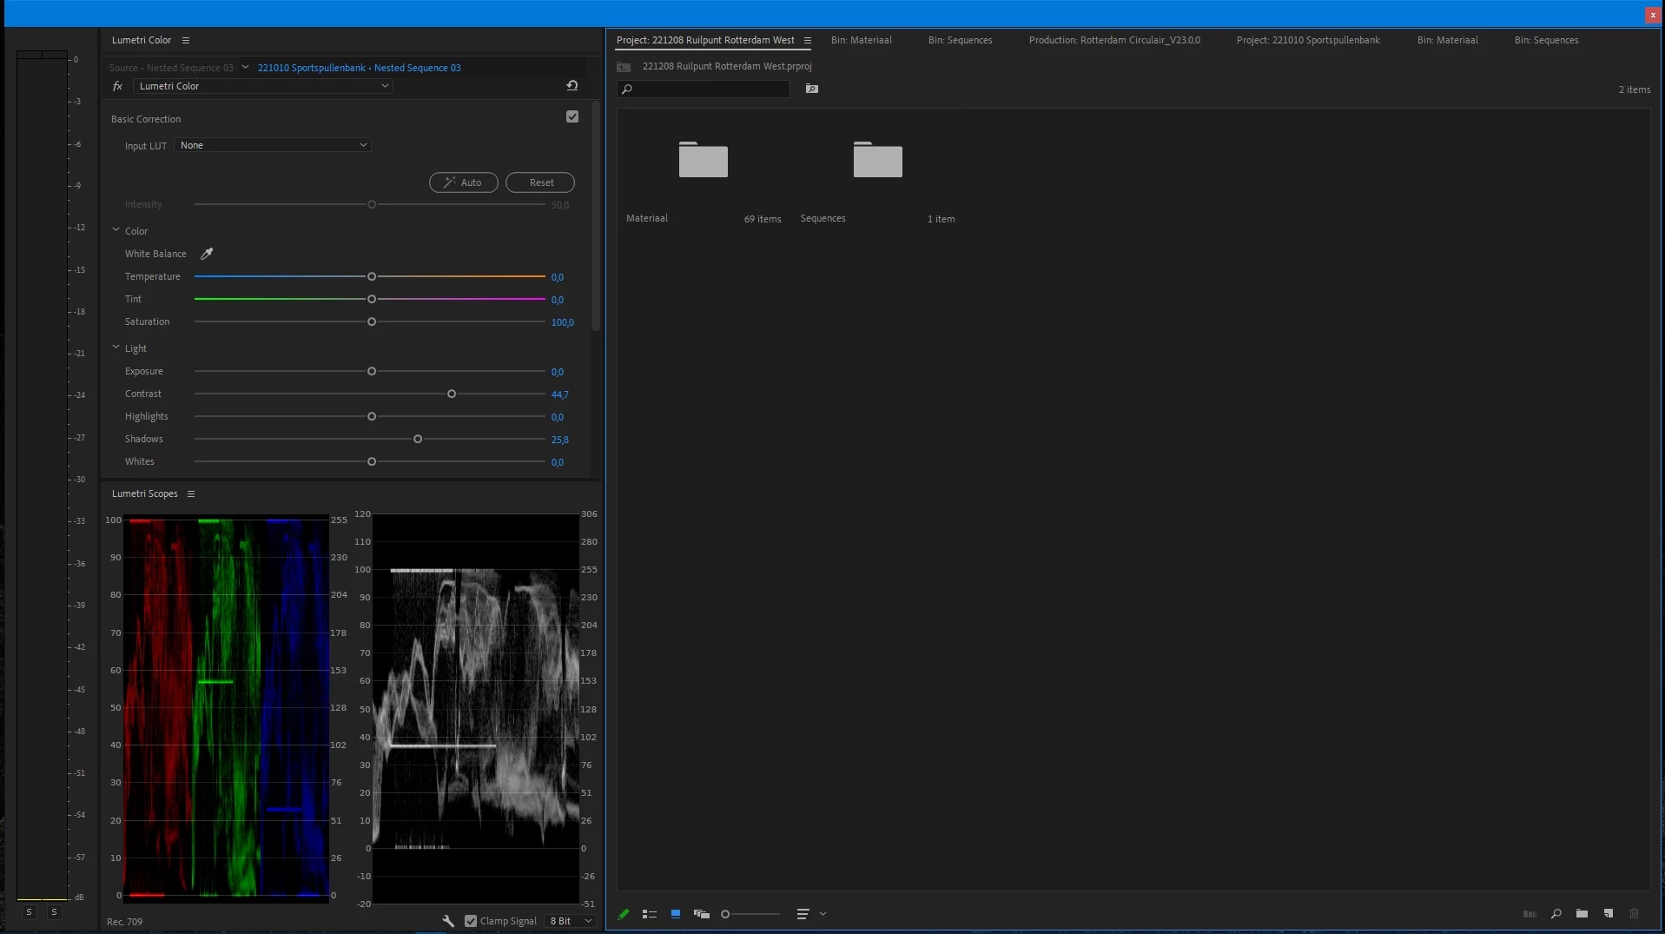Click the Project panel thumbnail zoom slider
The image size is (1665, 934).
pos(750,914)
